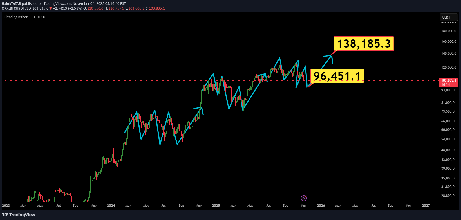The height and width of the screenshot is (220, 461).
Task: Click the 2026 label on time axis
Action: click(321, 206)
